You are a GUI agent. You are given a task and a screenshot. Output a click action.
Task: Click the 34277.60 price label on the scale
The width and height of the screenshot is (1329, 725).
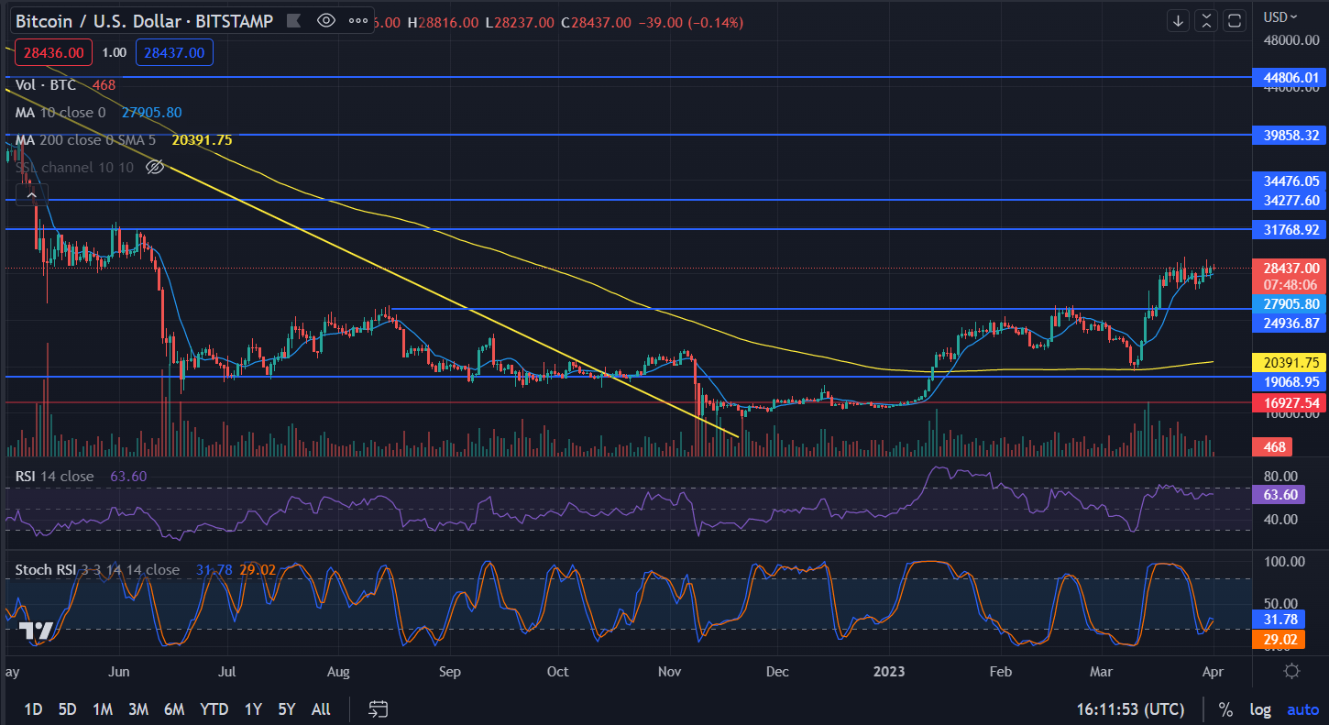pyautogui.click(x=1291, y=200)
